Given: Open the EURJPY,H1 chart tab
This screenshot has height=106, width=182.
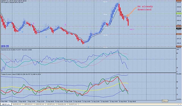Looking at the screenshot, I should (x=73, y=104).
